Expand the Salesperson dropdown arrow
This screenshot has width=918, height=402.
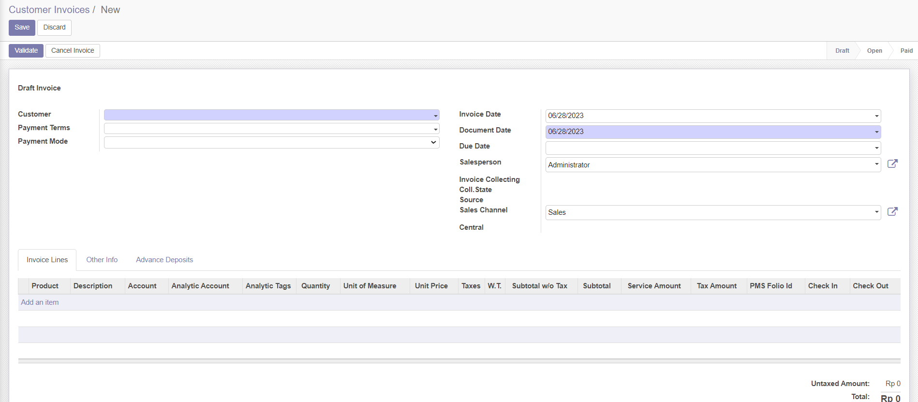click(876, 164)
